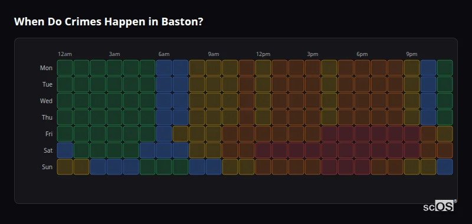Select the Tuesday 6pm cell
This screenshot has width=472, height=224.
[362, 84]
